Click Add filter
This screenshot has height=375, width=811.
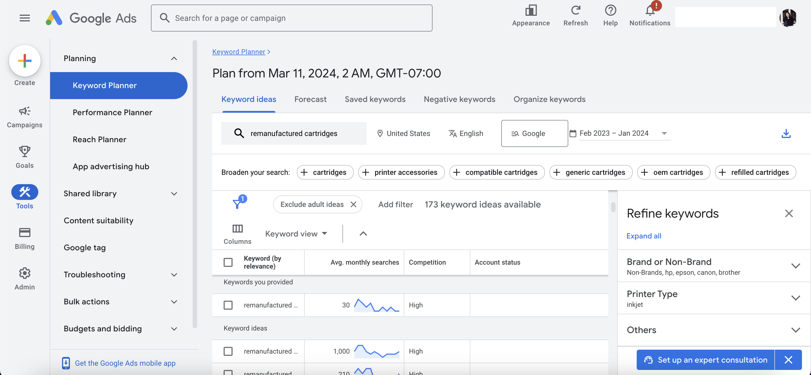[x=395, y=204]
